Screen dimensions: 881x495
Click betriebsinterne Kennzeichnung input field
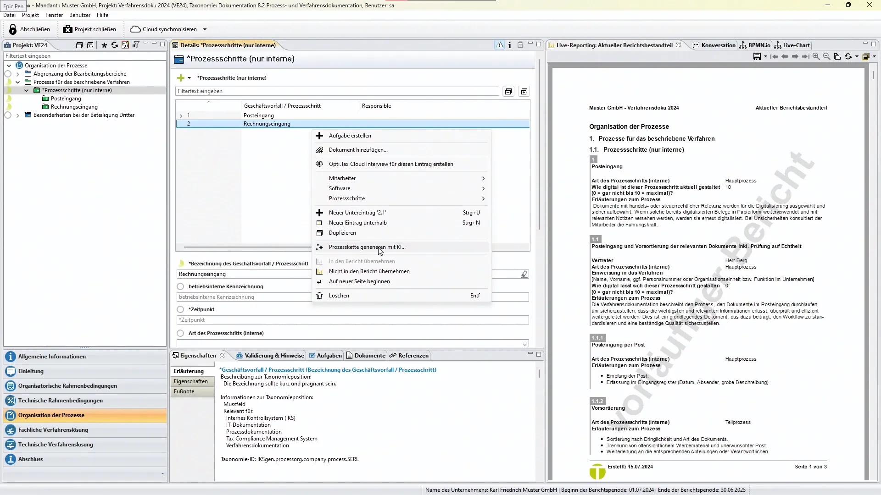click(x=352, y=297)
